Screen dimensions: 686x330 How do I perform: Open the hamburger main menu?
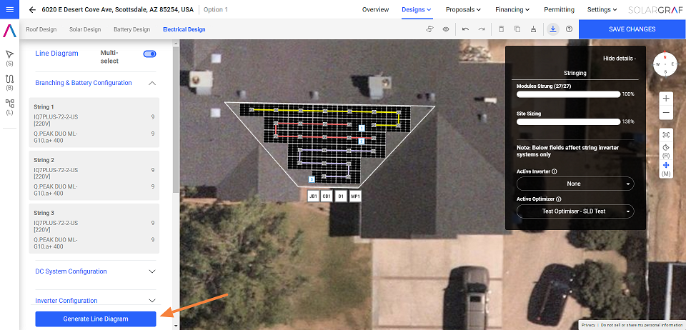pyautogui.click(x=9, y=10)
